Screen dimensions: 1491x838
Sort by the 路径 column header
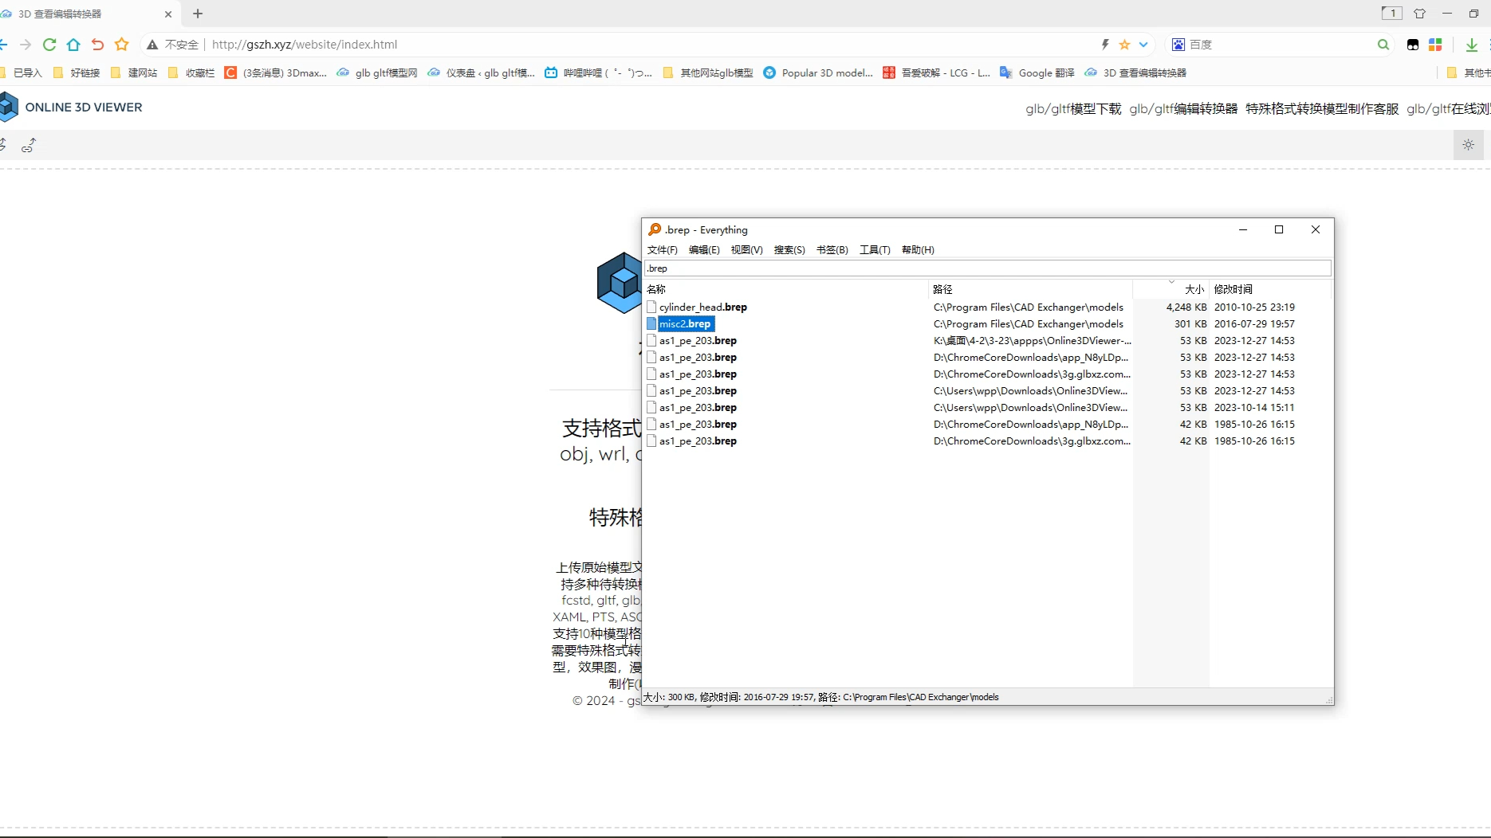(x=1031, y=289)
